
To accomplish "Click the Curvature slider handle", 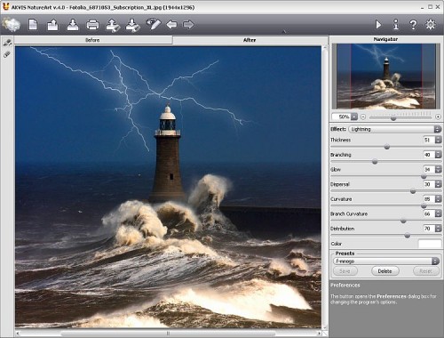I will pos(424,205).
